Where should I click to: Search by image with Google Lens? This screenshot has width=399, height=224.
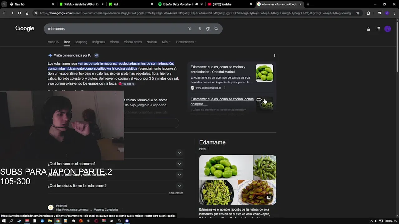coord(208,29)
